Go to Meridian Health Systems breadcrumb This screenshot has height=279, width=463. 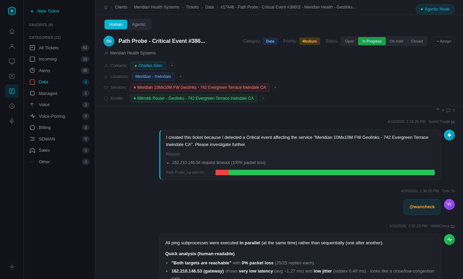point(157,7)
